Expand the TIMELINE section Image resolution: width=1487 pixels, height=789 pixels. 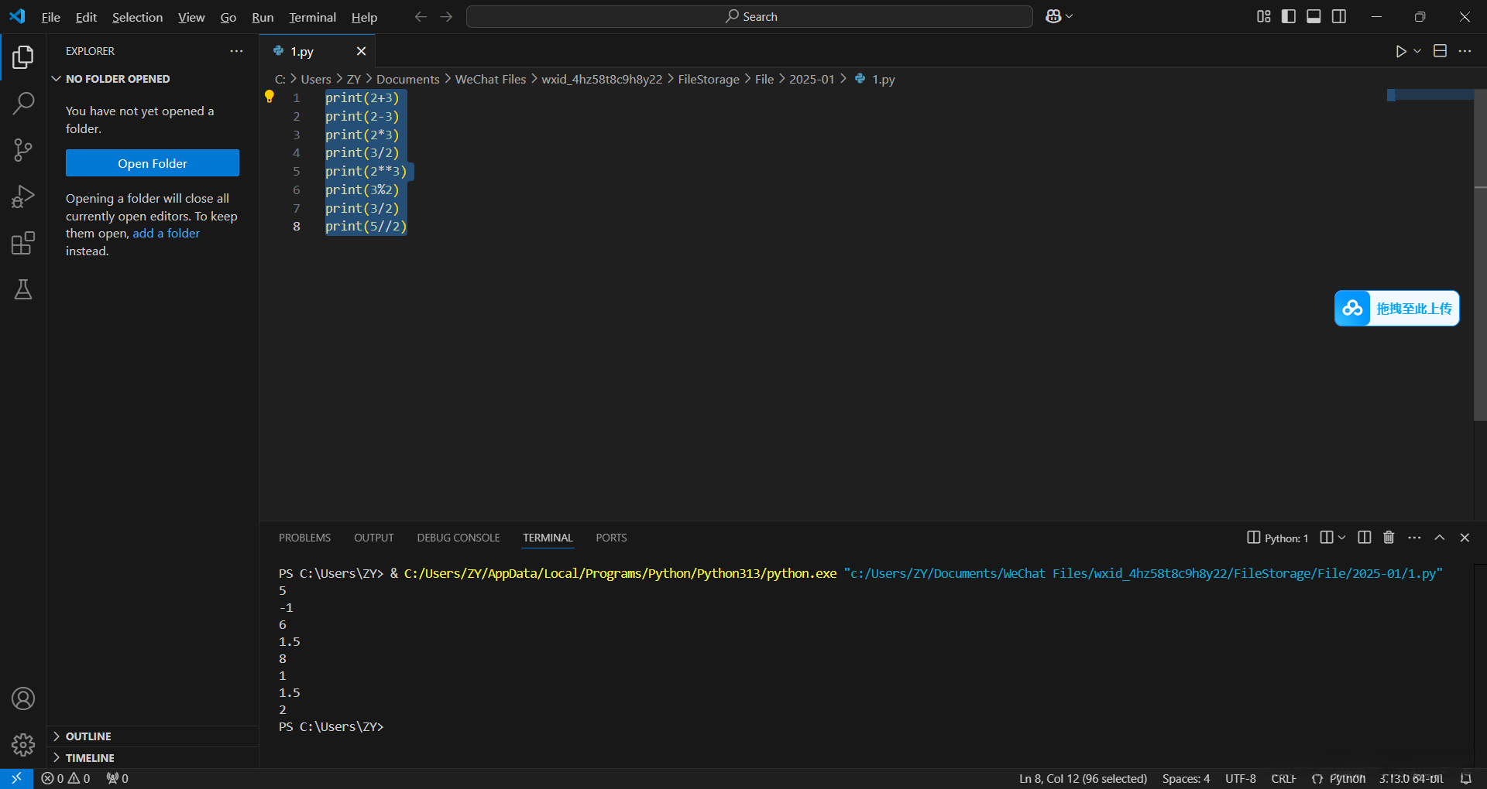coord(90,758)
